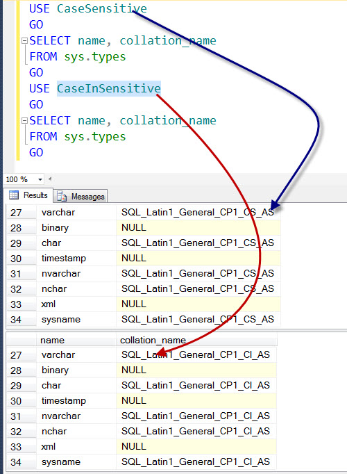347x474 pixels.
Task: Click the CaseSensitive database name in code
Action: 102,8
